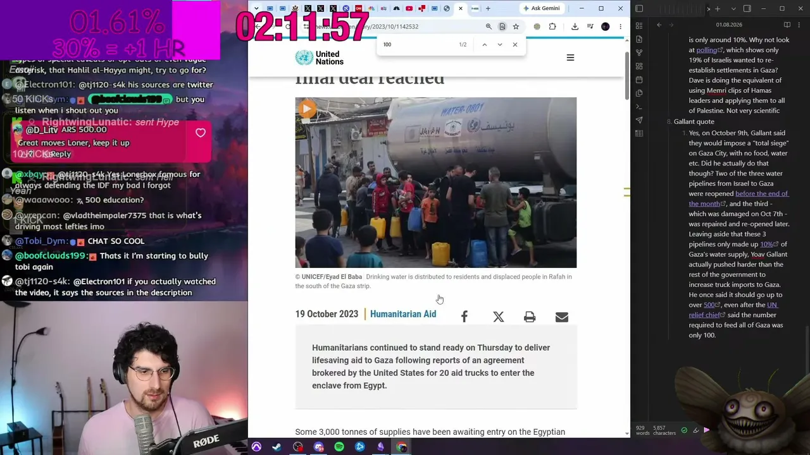Viewport: 810px width, 455px height.
Task: Open Discord from the taskbar
Action: tap(318, 447)
